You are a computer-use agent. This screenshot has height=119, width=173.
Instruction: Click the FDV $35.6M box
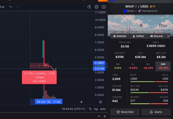(x=140, y=55)
